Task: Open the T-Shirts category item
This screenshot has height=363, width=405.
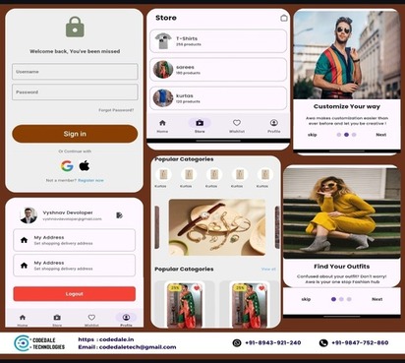Action: click(218, 41)
